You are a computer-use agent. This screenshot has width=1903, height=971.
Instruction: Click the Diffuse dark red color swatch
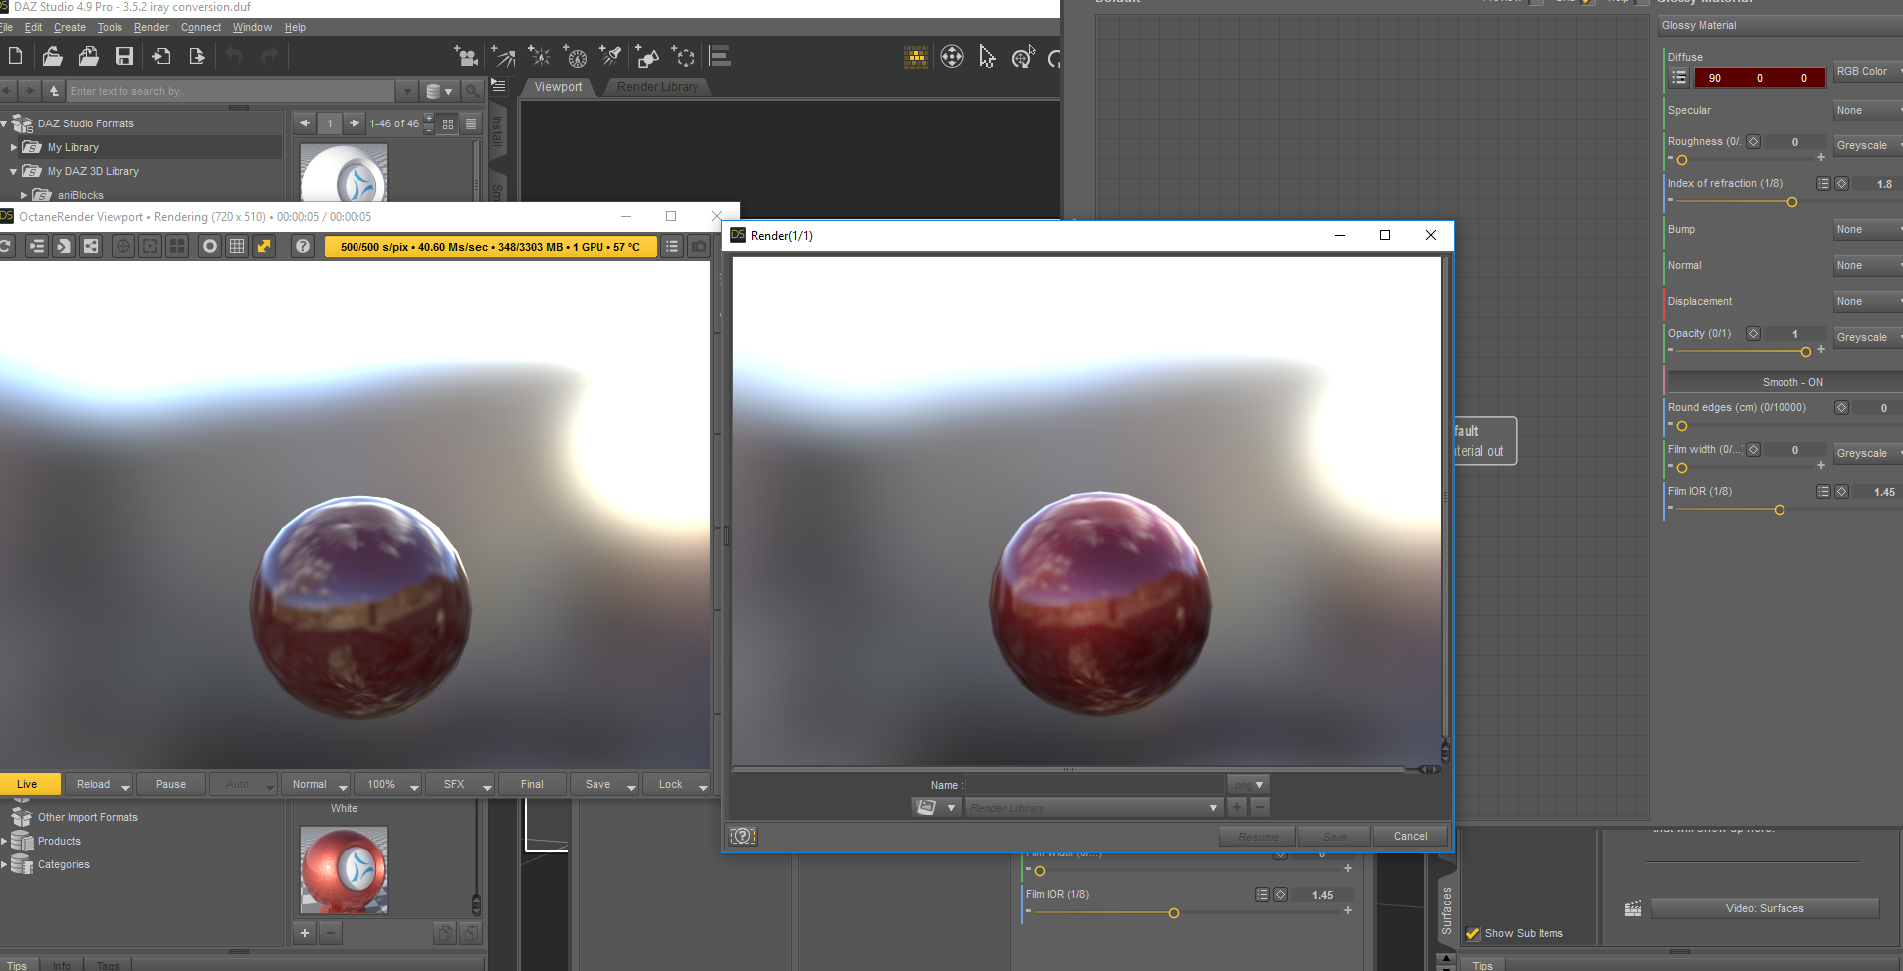click(1760, 78)
